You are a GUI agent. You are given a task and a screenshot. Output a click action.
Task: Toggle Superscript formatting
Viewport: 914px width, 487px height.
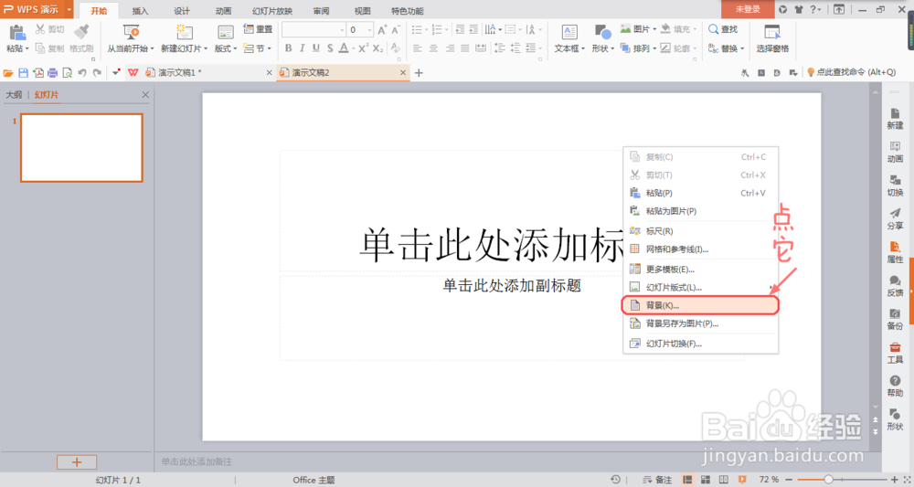[363, 48]
